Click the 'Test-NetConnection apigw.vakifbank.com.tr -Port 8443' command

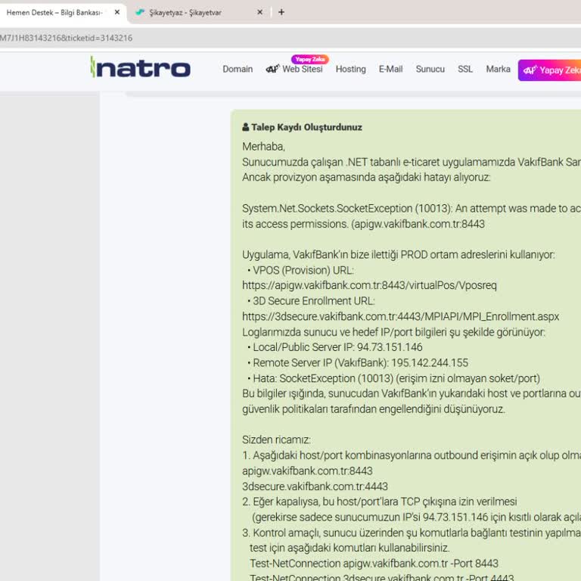[x=374, y=564]
